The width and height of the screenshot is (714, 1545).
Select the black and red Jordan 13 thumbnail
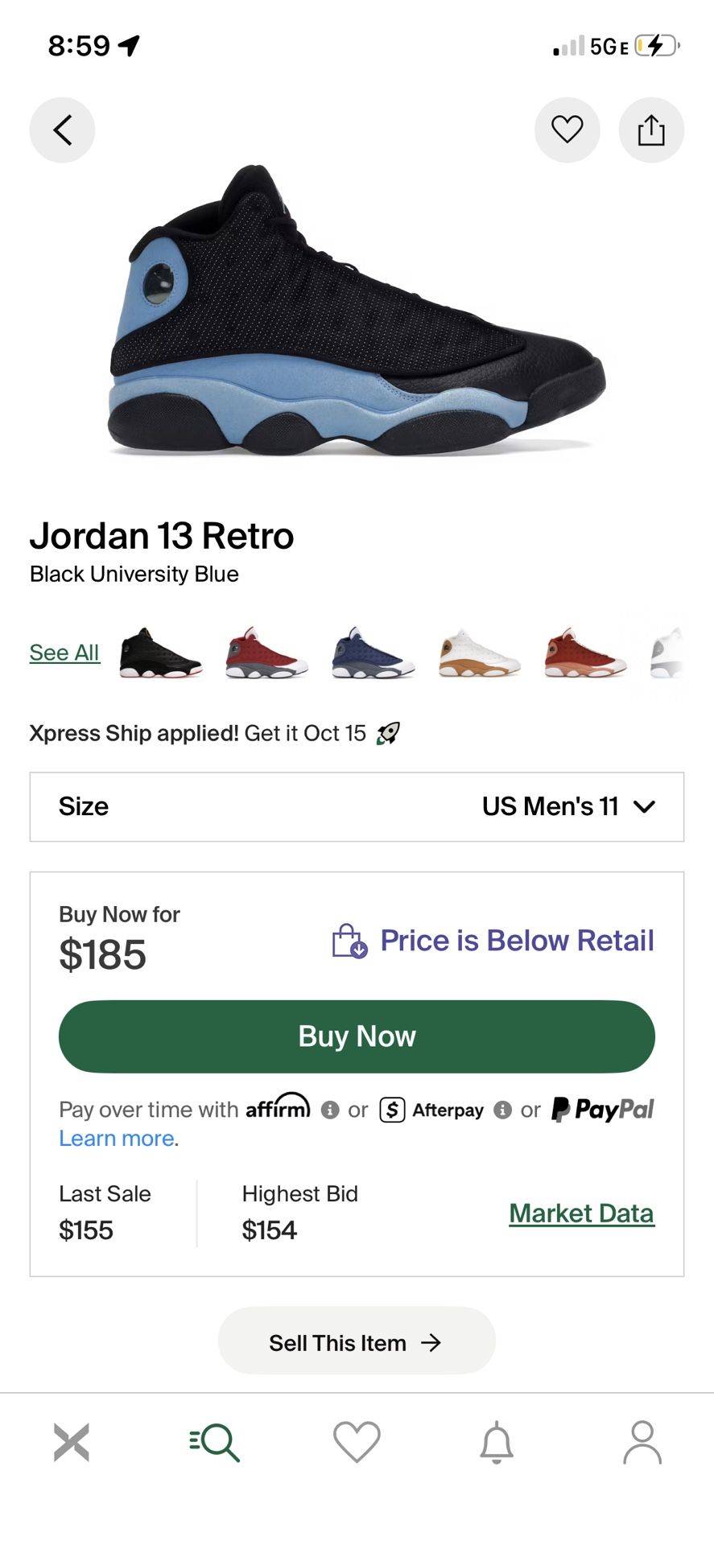point(160,653)
